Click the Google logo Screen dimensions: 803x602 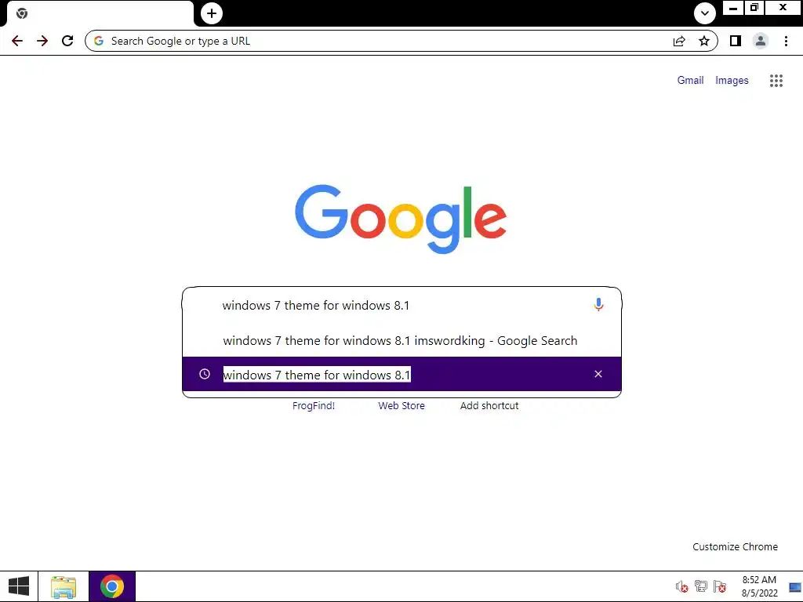[x=401, y=219]
